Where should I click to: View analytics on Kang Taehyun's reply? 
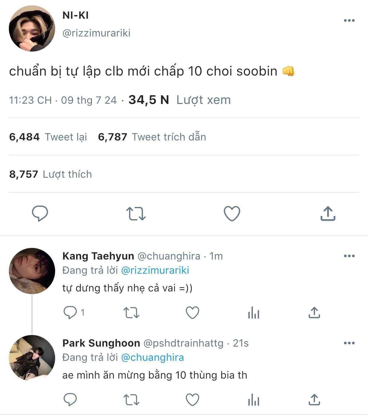[x=254, y=313]
